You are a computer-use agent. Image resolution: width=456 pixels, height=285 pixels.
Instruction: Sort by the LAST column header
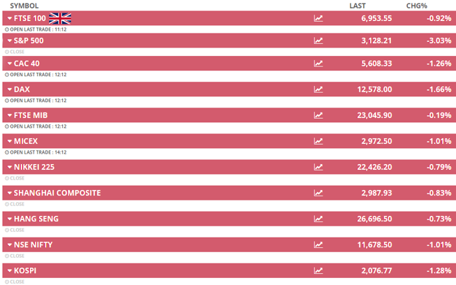(x=357, y=6)
